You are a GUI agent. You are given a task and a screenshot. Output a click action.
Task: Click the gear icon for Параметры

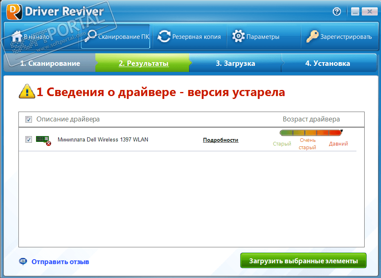(x=238, y=36)
